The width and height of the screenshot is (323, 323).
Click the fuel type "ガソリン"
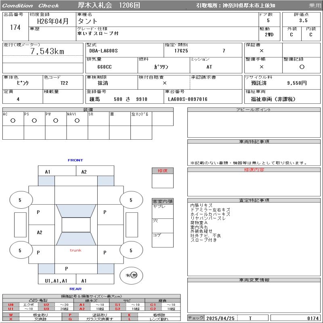161,67
